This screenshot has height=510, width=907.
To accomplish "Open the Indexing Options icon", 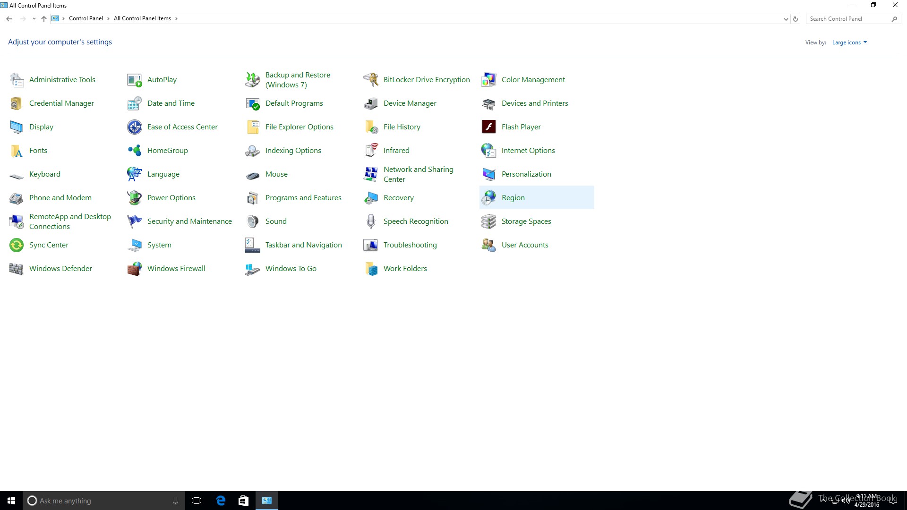I will click(x=253, y=151).
